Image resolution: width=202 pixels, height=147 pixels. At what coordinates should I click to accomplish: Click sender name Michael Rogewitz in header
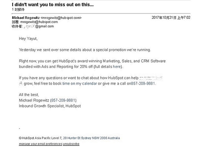pyautogui.click(x=26, y=18)
